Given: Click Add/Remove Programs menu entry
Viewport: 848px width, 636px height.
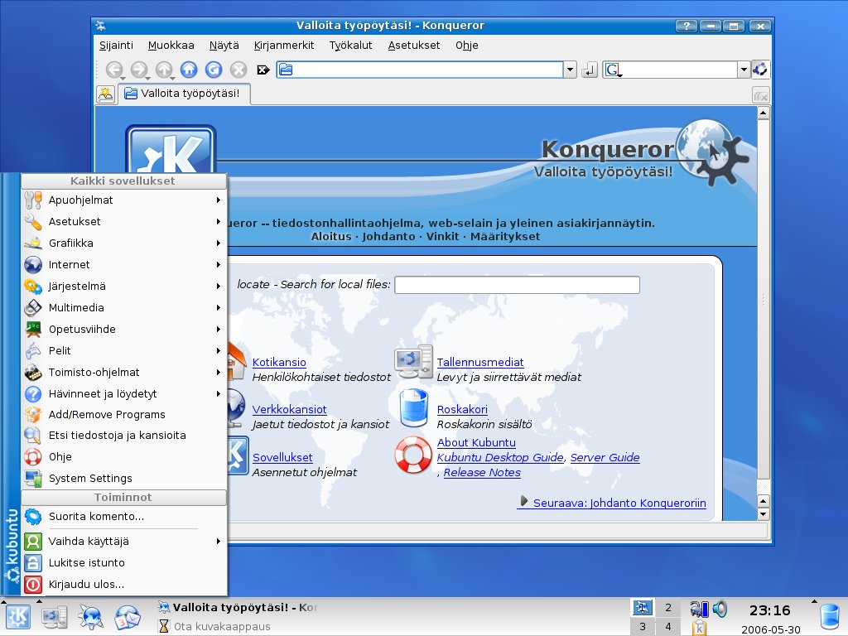Looking at the screenshot, I should [x=124, y=414].
